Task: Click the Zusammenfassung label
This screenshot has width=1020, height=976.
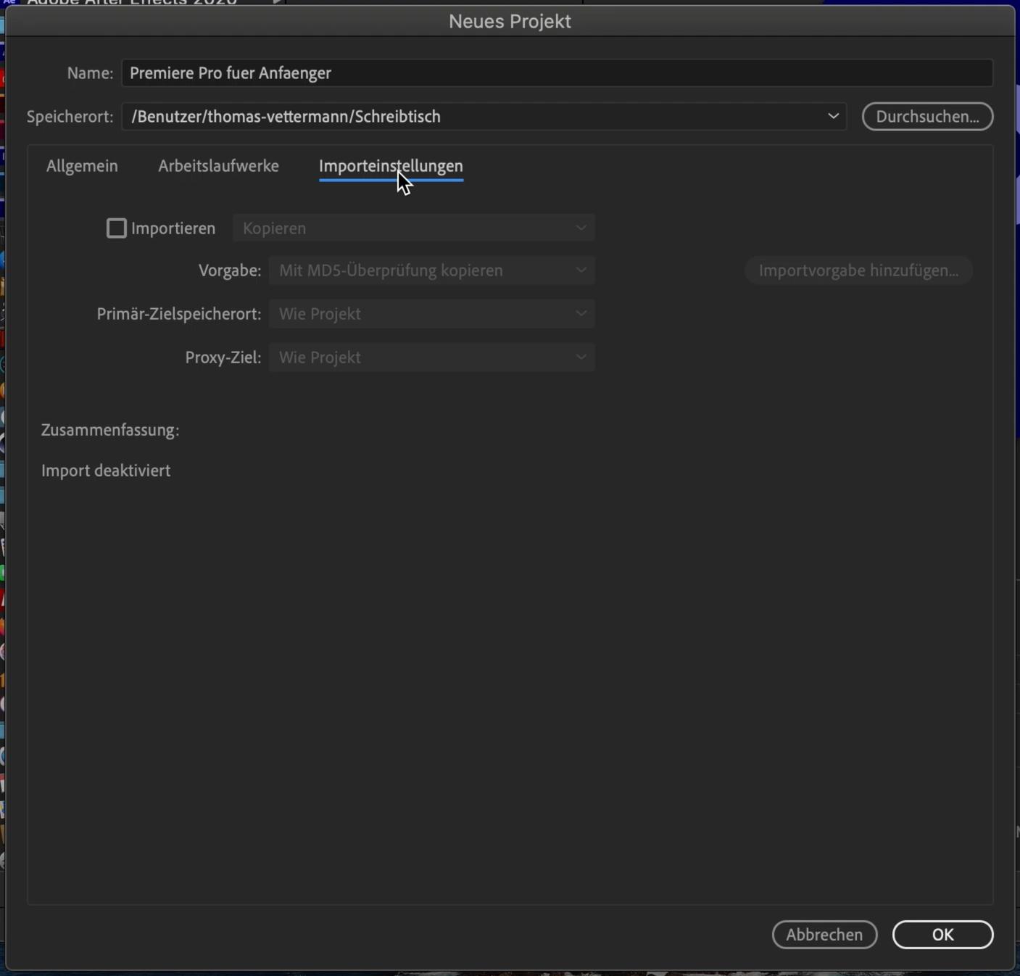Action: pyautogui.click(x=110, y=430)
